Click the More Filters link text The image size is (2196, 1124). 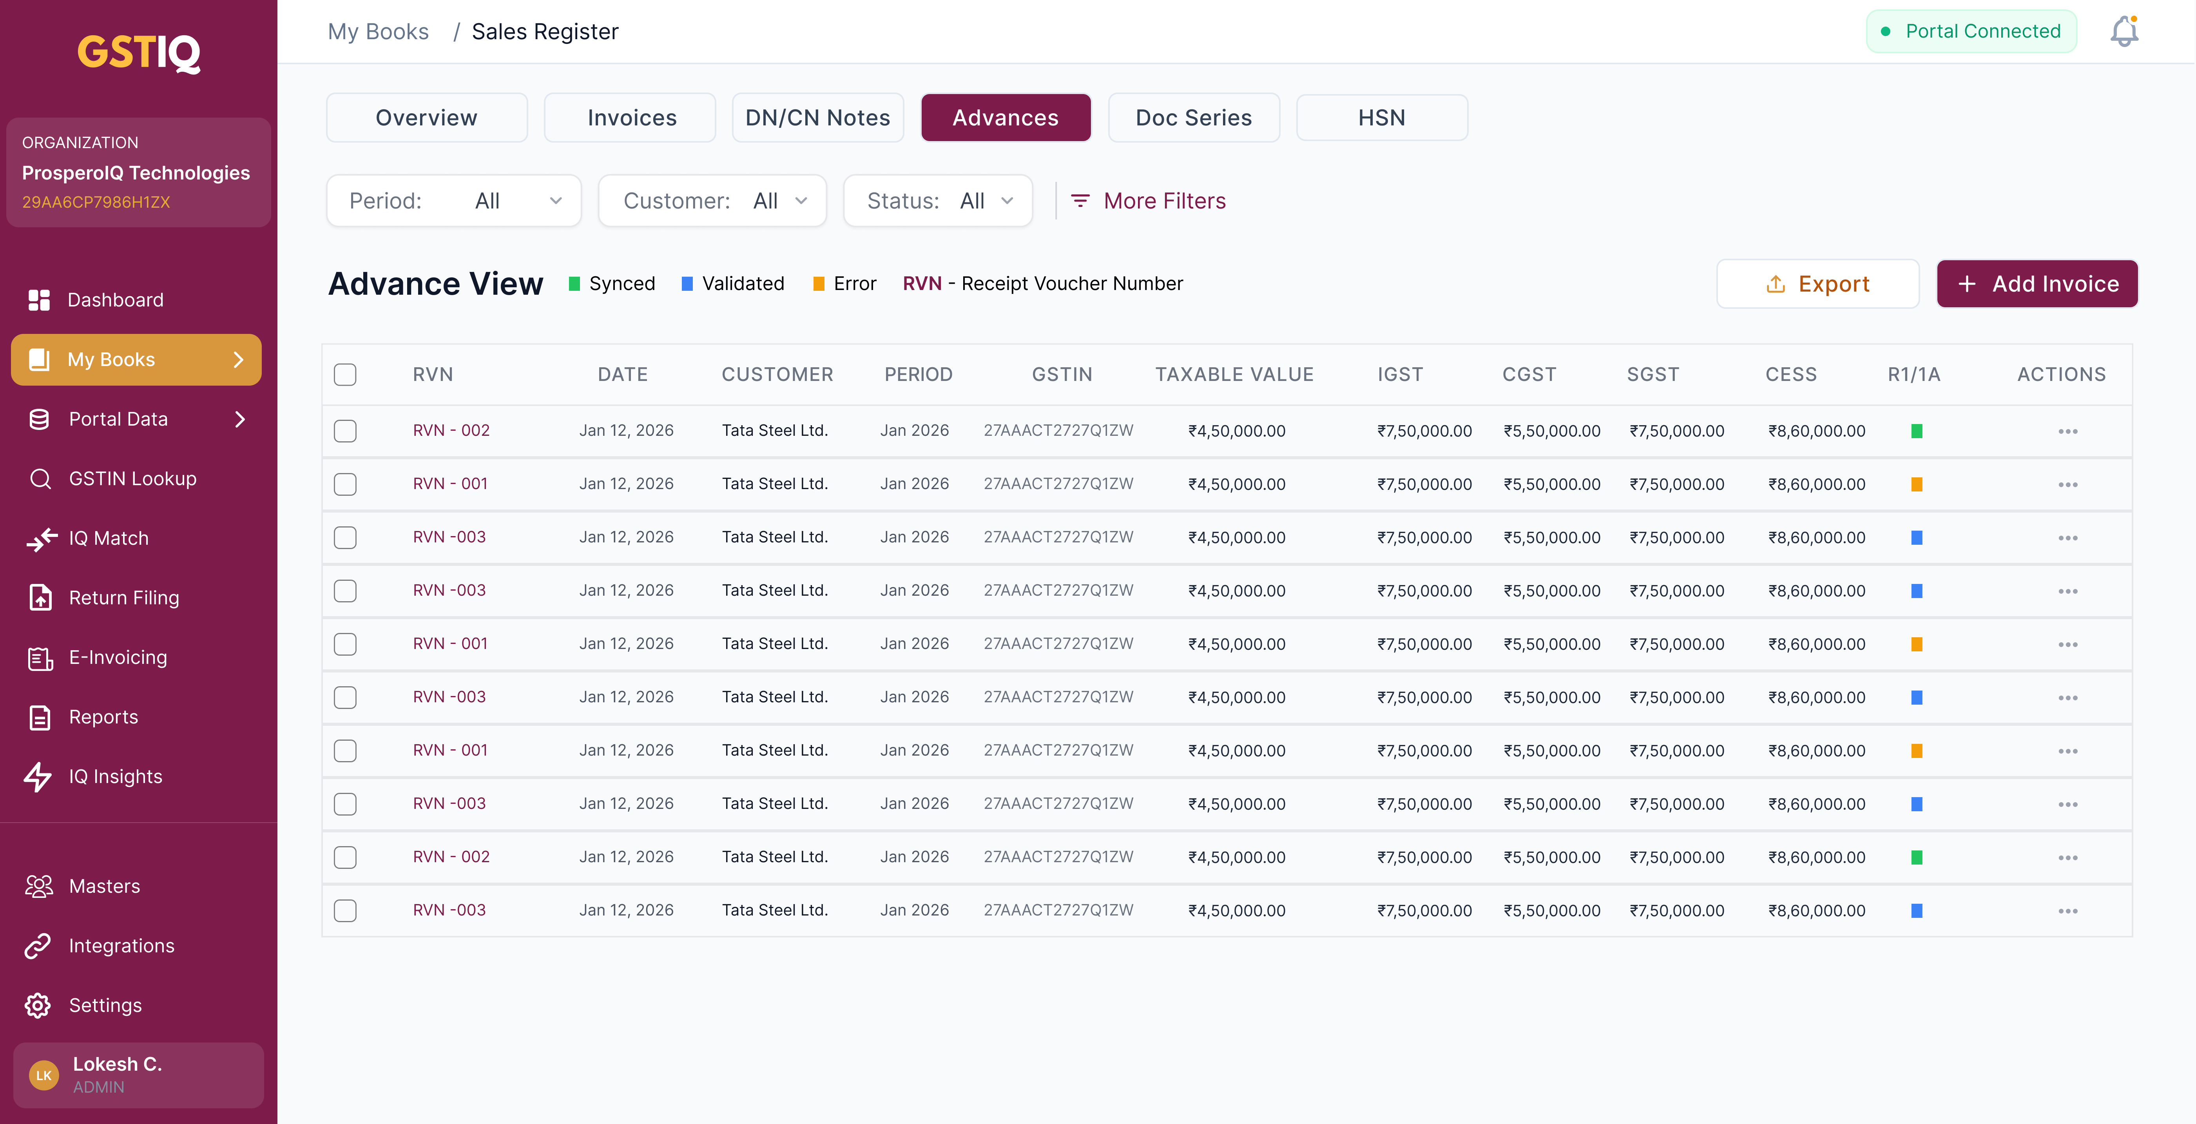click(x=1165, y=201)
